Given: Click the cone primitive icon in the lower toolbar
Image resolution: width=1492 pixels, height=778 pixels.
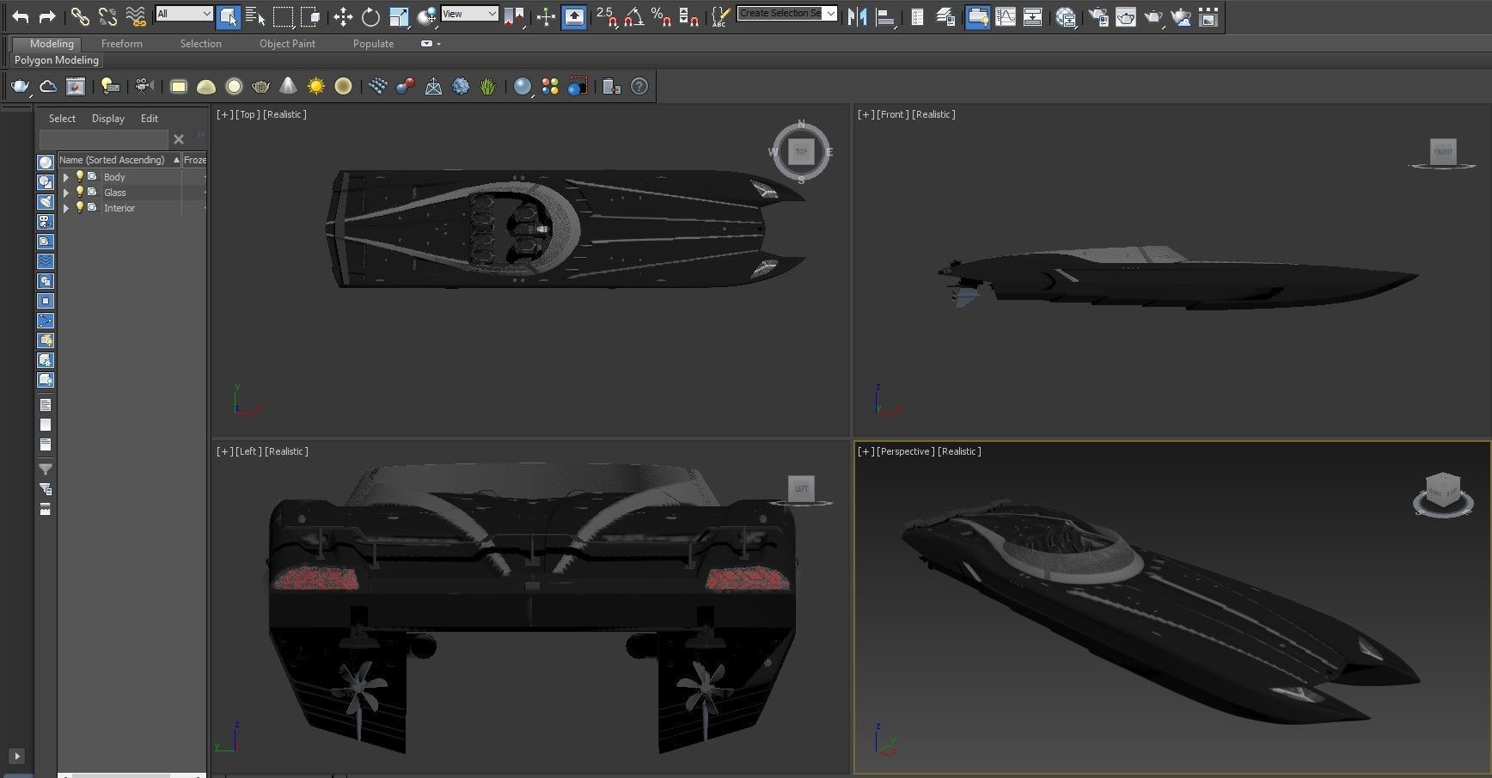Looking at the screenshot, I should pyautogui.click(x=289, y=86).
